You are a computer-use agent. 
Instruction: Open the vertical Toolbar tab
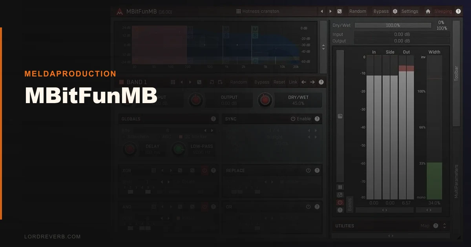click(456, 73)
